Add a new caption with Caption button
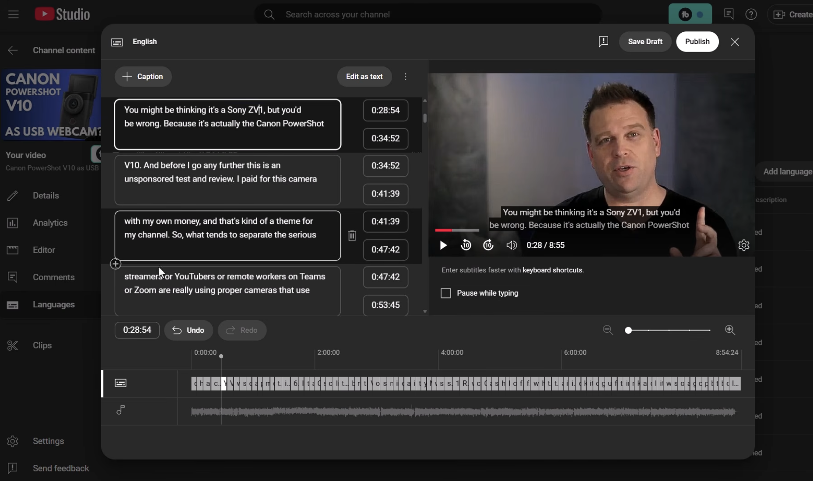 point(143,77)
